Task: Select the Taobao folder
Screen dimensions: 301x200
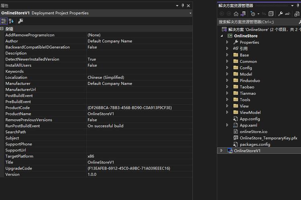Action: 247,87
